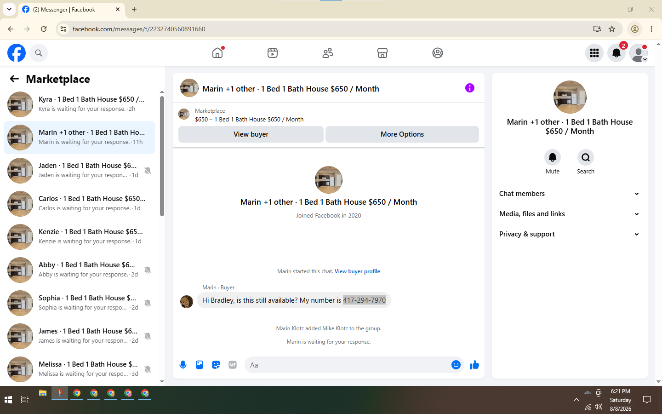Open the Friends icon in top navigation
This screenshot has height=414, width=662.
[x=328, y=53]
